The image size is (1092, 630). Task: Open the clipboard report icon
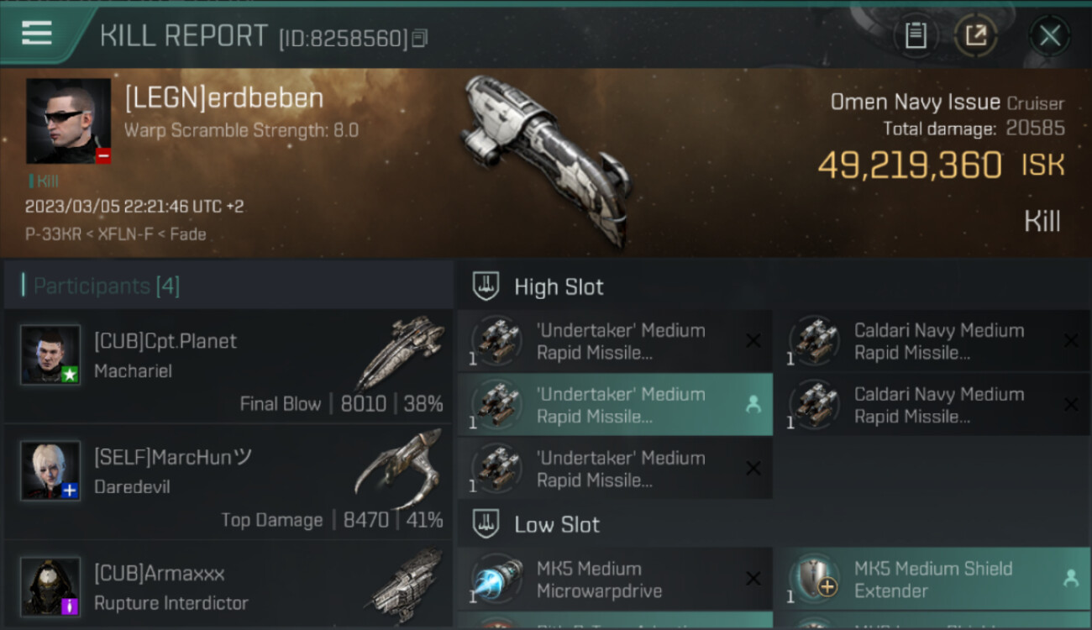pyautogui.click(x=916, y=36)
